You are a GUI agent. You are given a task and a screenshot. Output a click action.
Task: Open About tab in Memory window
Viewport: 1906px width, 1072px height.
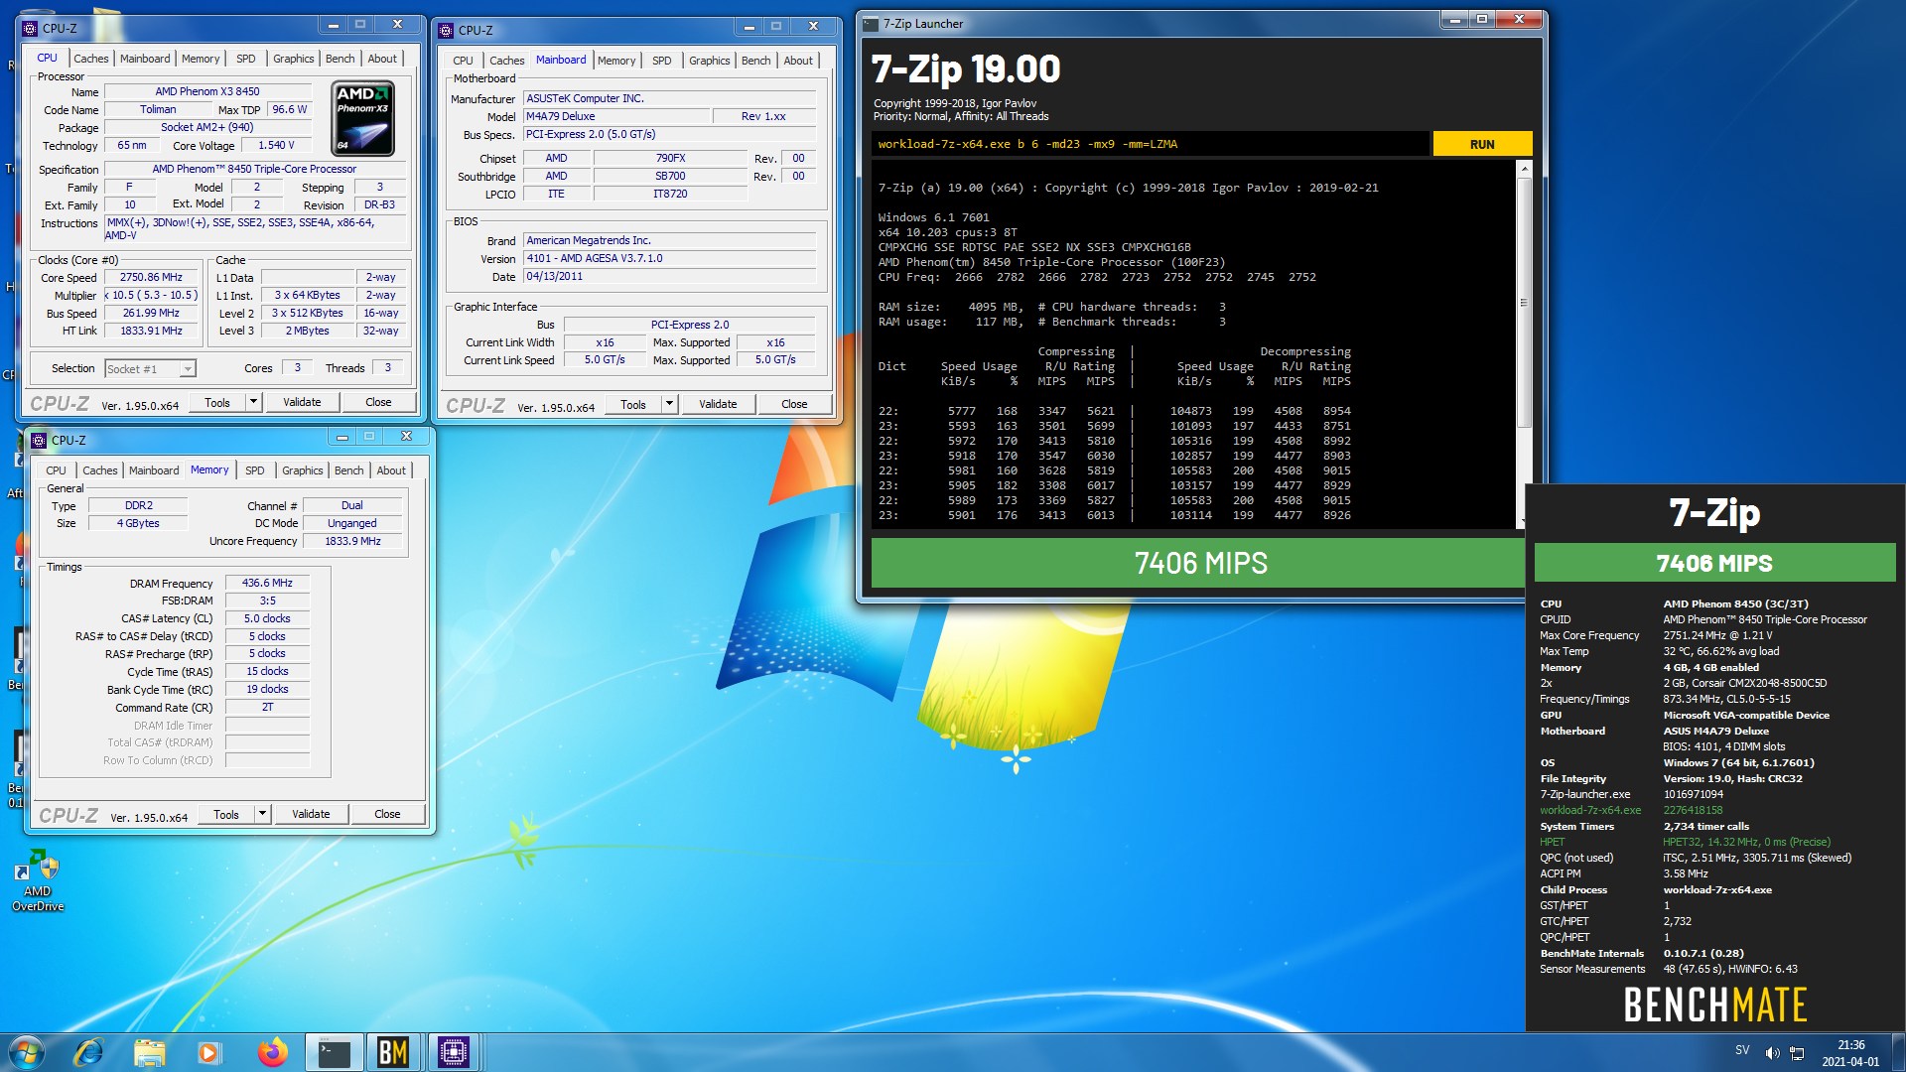tap(390, 470)
